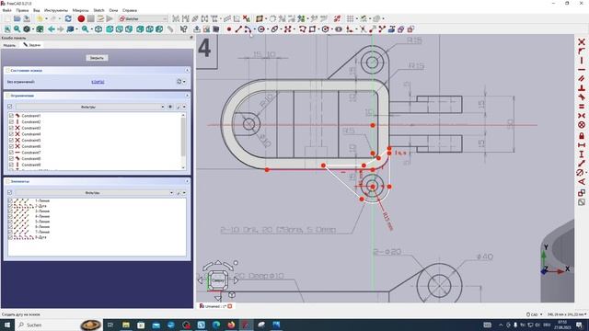Screen dimensions: 589x331
Task: Click the Закрыть button in task panel
Action: tap(97, 58)
